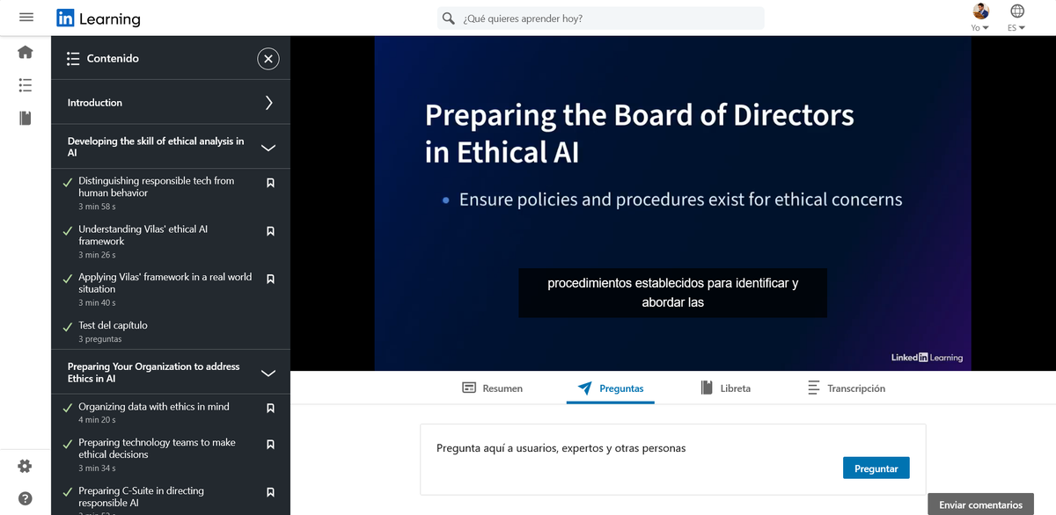Click Enviar comentarios
Screen dimensions: 1056x515
pyautogui.click(x=979, y=504)
